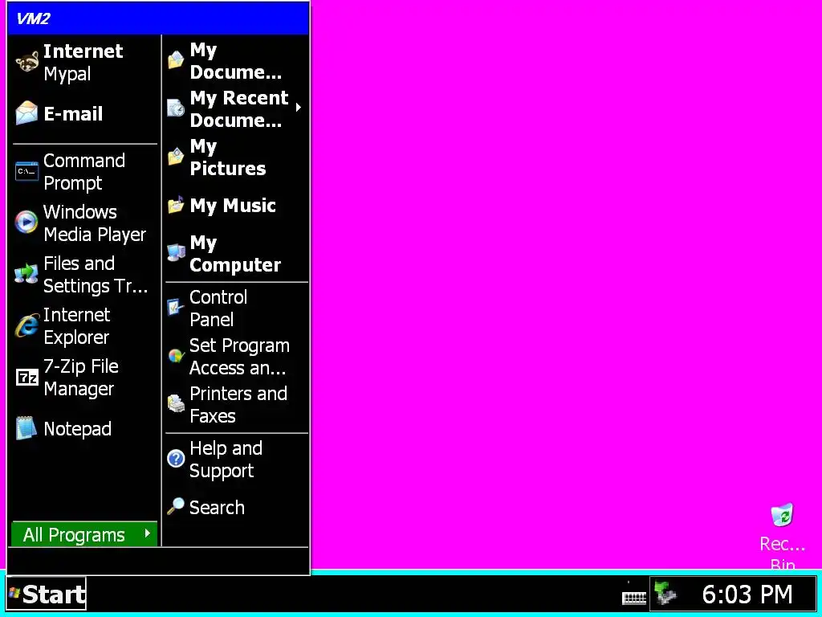This screenshot has width=822, height=617.
Task: Click Windows flag on Start button
Action: [x=14, y=594]
